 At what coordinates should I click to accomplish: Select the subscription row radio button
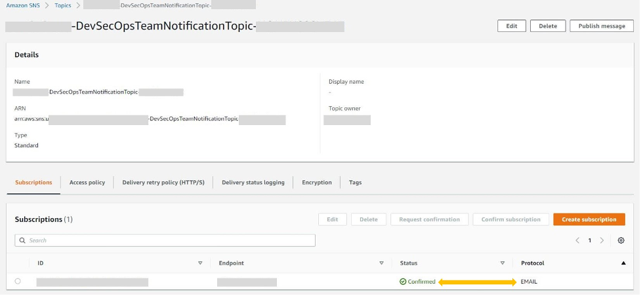[18, 282]
